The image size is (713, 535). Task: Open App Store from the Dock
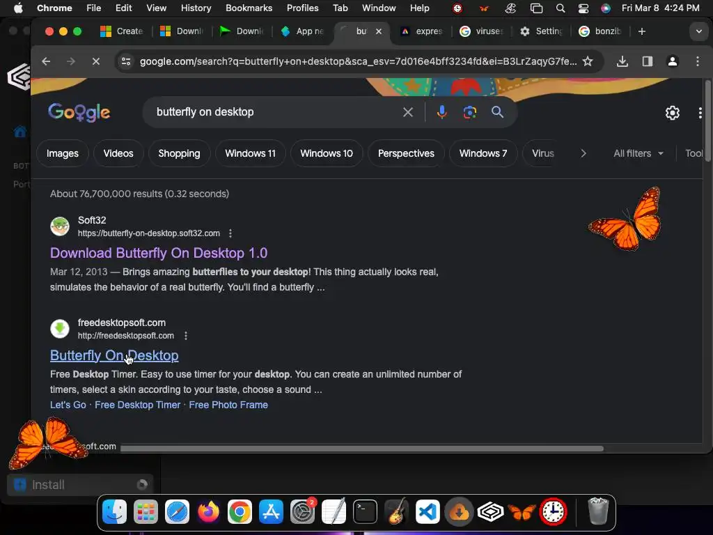tap(271, 512)
